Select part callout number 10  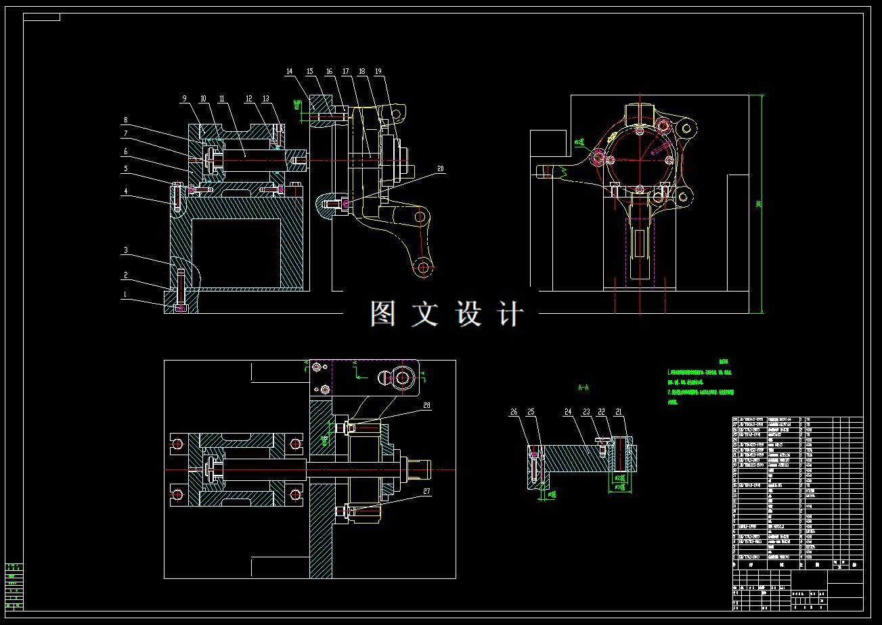(x=202, y=99)
